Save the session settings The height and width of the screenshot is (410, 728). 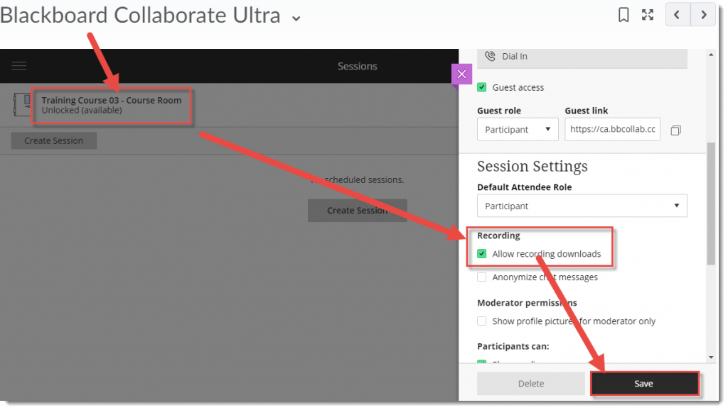(x=644, y=383)
